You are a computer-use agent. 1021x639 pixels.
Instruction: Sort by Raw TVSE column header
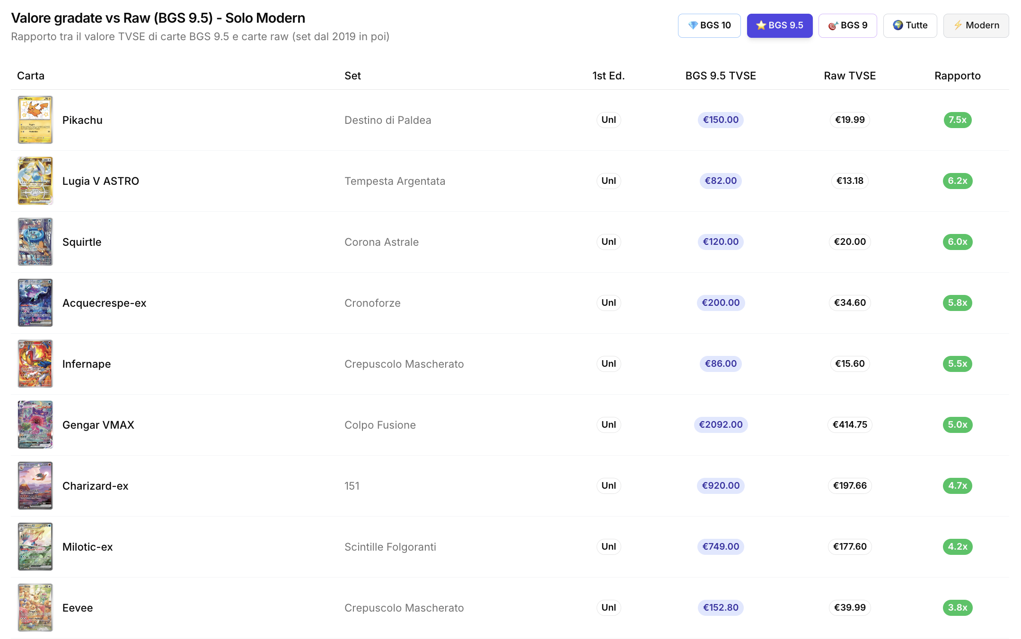click(849, 76)
